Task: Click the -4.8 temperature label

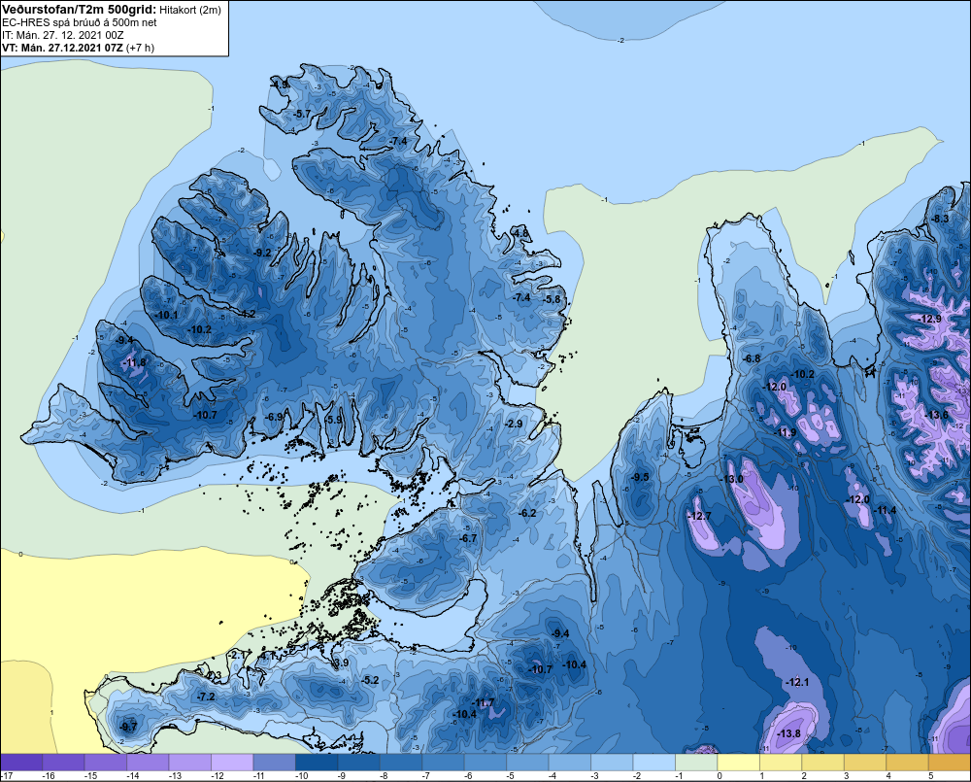Action: (520, 233)
